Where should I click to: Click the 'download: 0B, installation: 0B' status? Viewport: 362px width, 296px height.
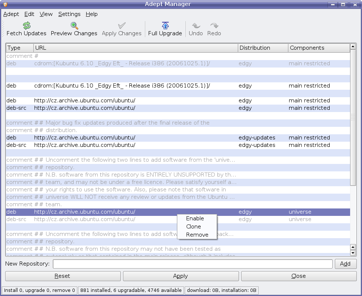point(222,290)
